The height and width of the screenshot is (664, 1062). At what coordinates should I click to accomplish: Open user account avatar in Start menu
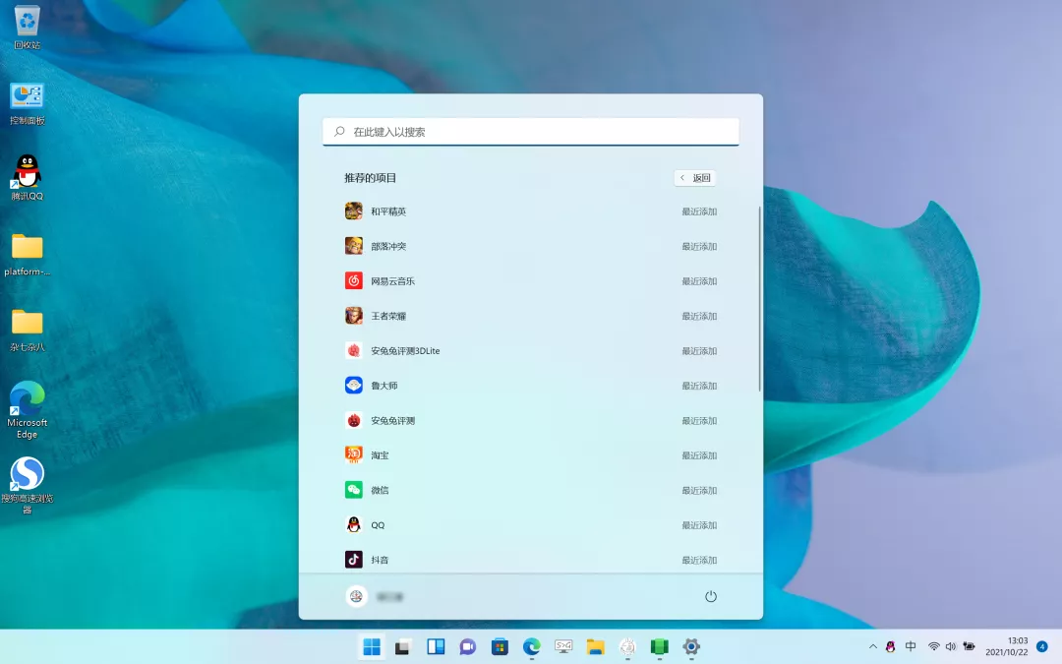[x=356, y=596]
